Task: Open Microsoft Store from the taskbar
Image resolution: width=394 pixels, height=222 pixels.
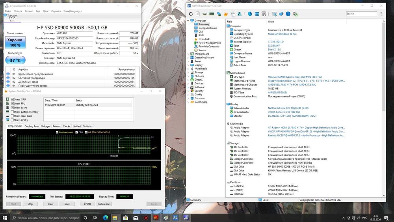Action: pyautogui.click(x=126, y=218)
